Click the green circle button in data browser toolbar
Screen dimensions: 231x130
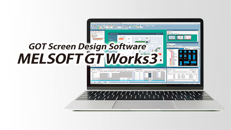tap(92, 69)
